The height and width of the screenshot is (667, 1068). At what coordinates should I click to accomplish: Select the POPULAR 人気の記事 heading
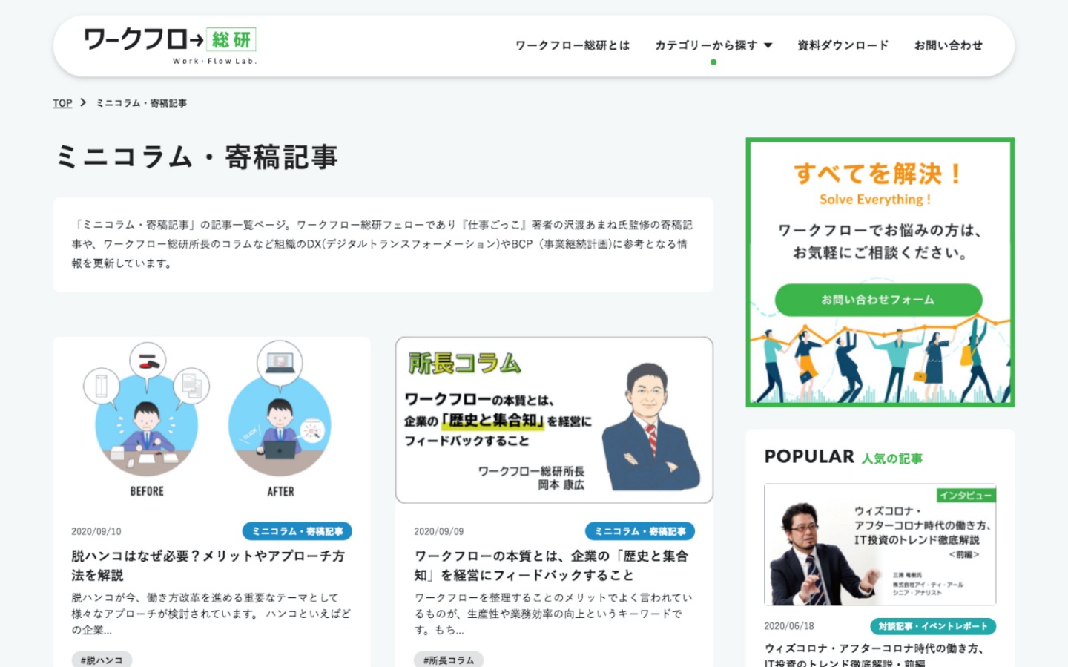click(843, 457)
